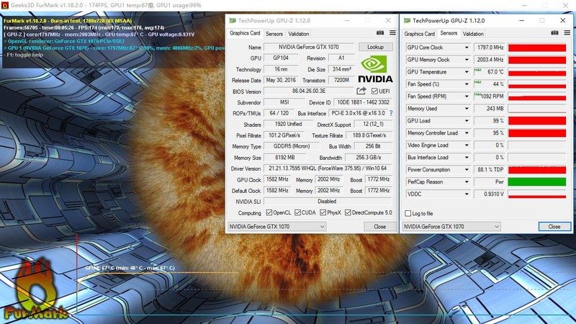Click the BIOS share/export arrow icon
This screenshot has height=324, width=576.
(361, 91)
